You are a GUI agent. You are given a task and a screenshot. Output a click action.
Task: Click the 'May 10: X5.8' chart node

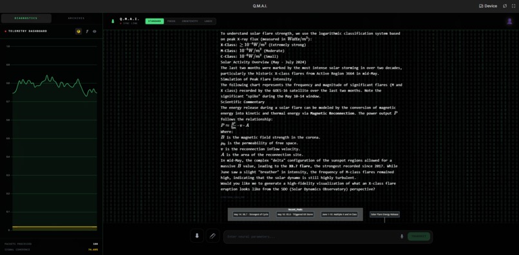click(x=295, y=214)
